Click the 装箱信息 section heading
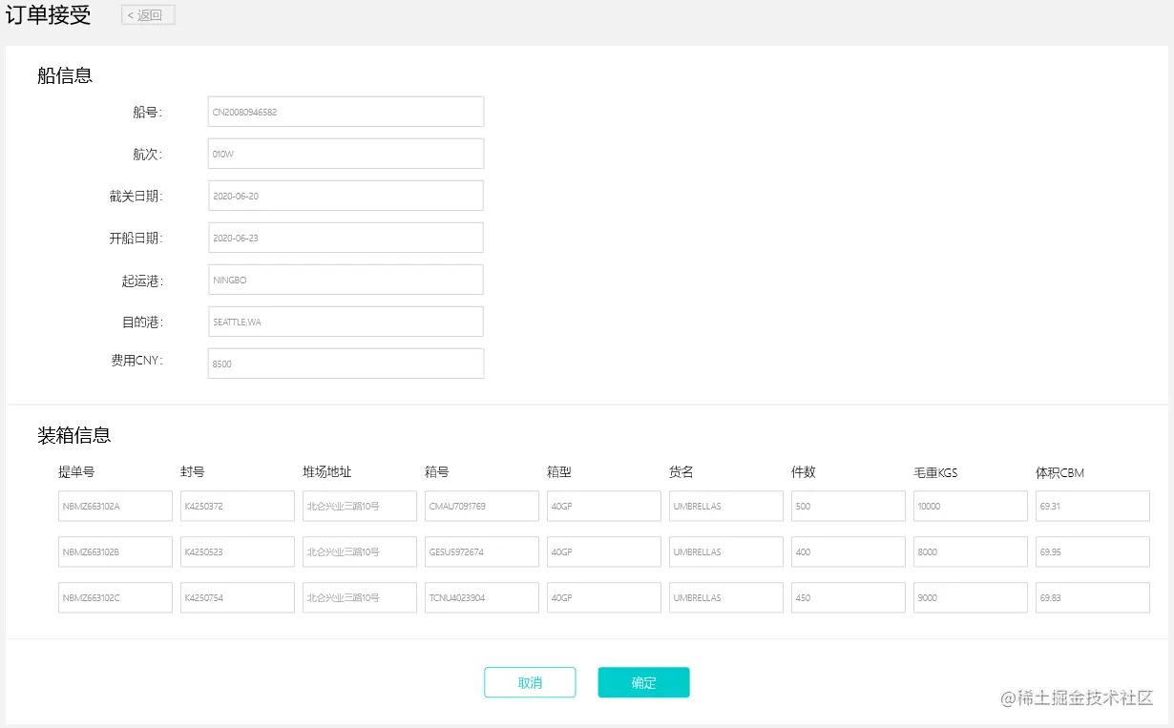 pyautogui.click(x=74, y=435)
